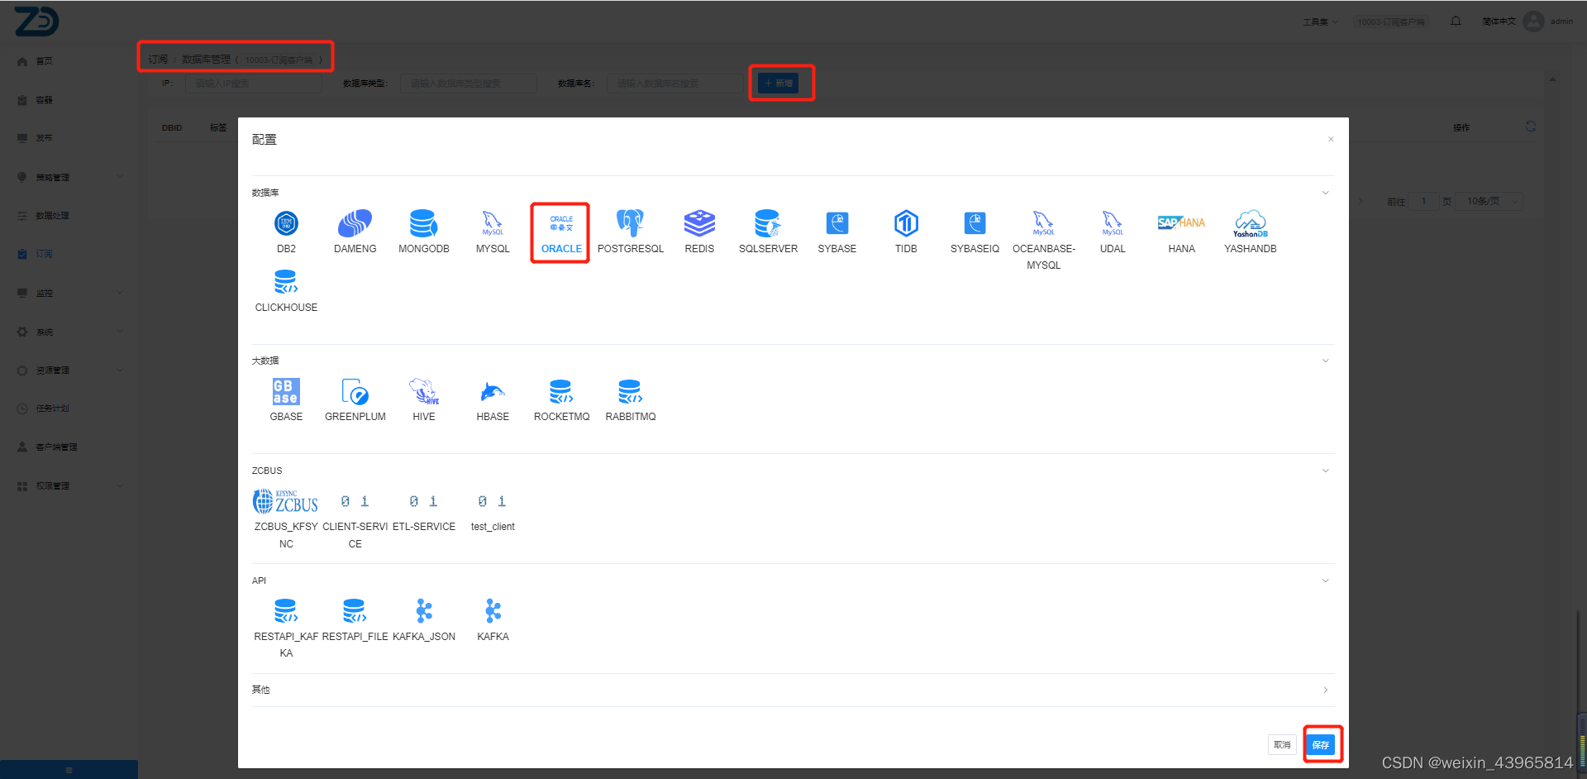
Task: Choose the TIDB database icon
Action: tap(906, 223)
